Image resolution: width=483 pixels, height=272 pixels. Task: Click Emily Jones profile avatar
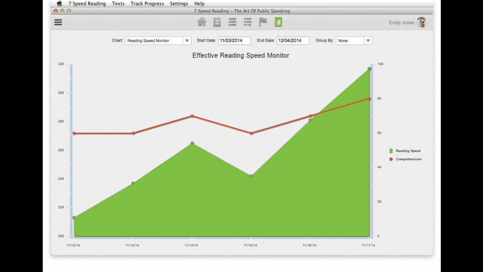point(421,23)
